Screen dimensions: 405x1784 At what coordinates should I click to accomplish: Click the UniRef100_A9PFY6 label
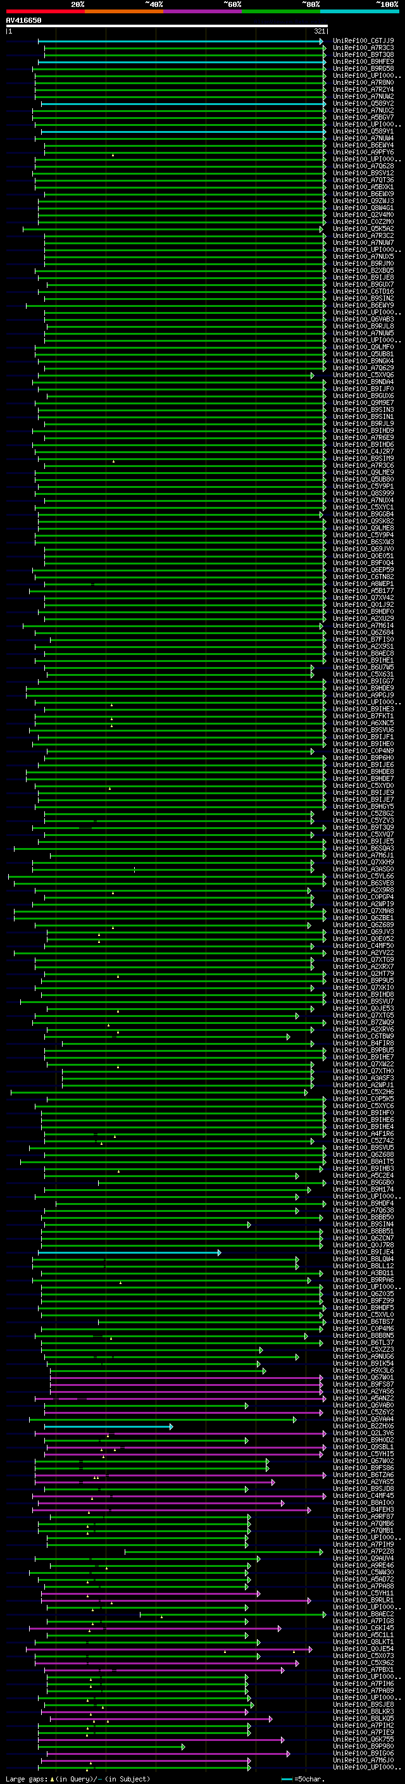pos(363,153)
